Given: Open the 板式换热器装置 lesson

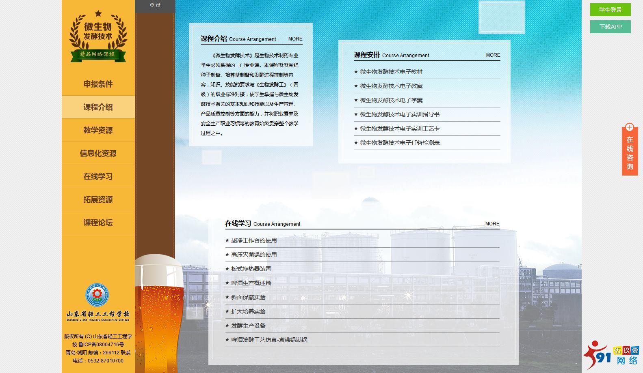Looking at the screenshot, I should (251, 269).
